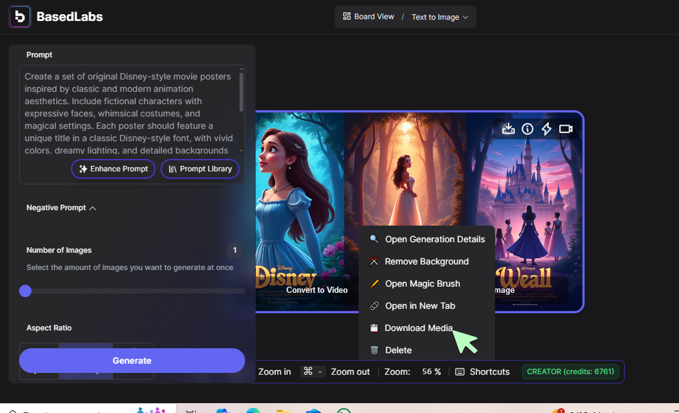This screenshot has width=679, height=413.
Task: Click the Generate button
Action: [132, 361]
